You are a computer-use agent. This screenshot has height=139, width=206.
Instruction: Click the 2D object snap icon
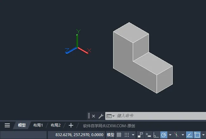coord(197,135)
